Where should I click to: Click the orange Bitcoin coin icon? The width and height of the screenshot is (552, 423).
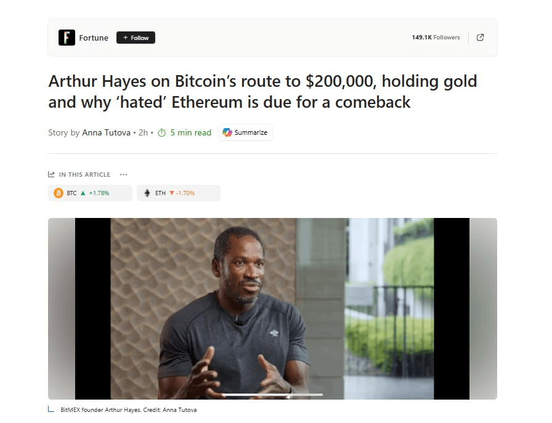tap(59, 193)
